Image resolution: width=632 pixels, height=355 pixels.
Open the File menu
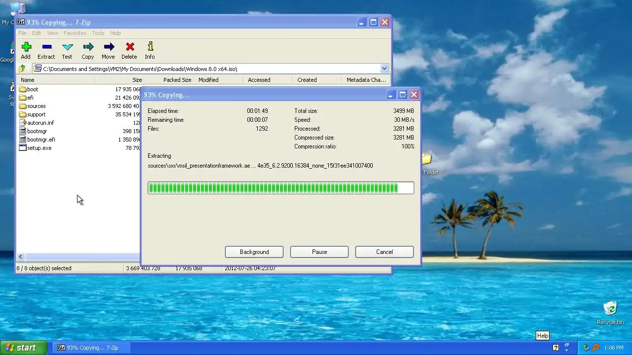22,33
